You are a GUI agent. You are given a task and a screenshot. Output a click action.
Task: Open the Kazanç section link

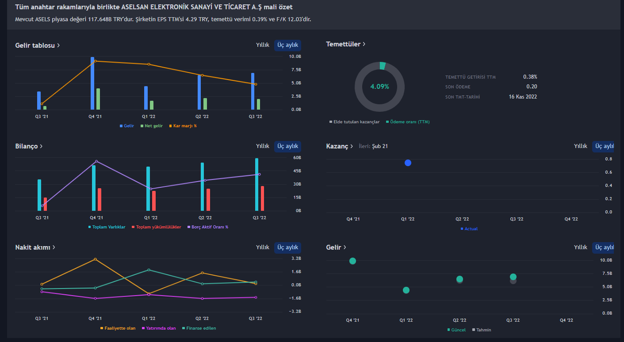point(340,146)
